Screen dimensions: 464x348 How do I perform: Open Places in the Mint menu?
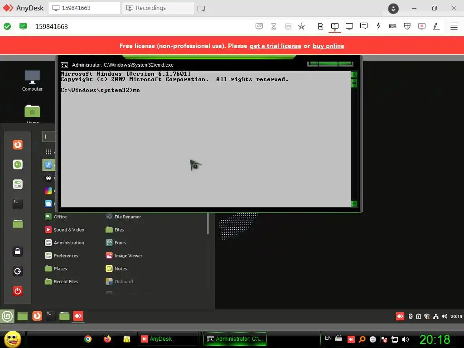[x=56, y=269]
